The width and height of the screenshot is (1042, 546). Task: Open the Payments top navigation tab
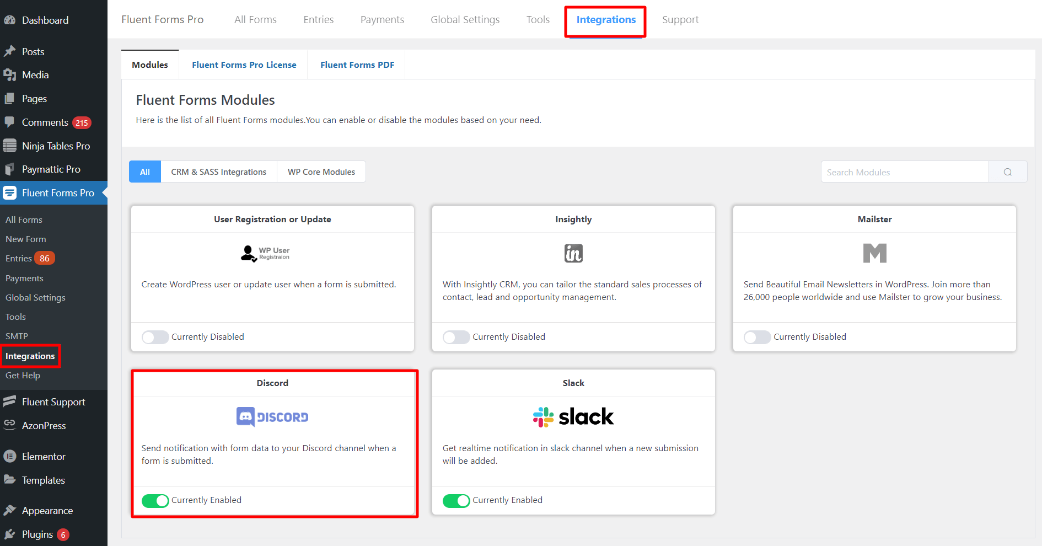(382, 20)
